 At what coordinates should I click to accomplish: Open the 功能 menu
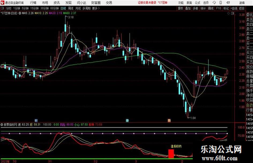pyautogui.click(x=181, y=3)
